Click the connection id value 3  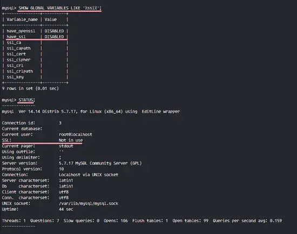[x=60, y=123]
